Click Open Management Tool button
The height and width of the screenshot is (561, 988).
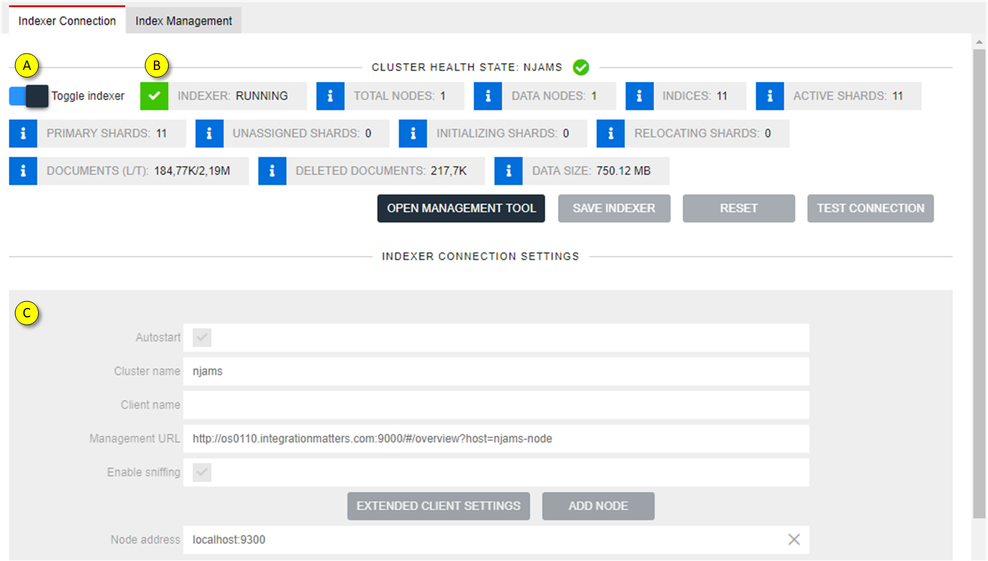pyautogui.click(x=461, y=209)
